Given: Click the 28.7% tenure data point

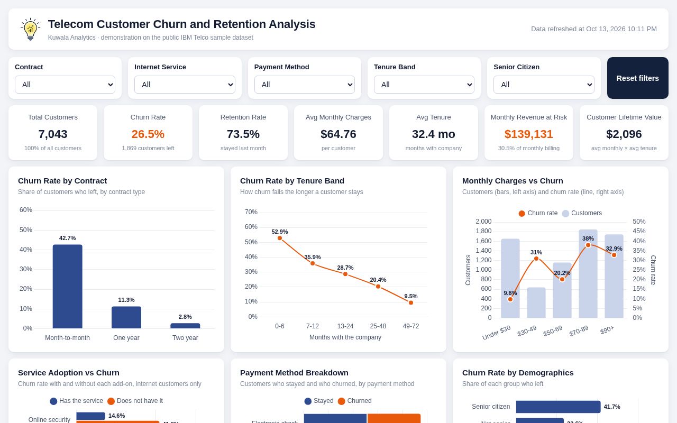Looking at the screenshot, I should click(345, 274).
